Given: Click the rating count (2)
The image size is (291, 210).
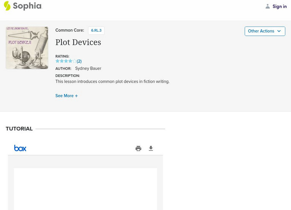Looking at the screenshot, I should click(x=79, y=61).
